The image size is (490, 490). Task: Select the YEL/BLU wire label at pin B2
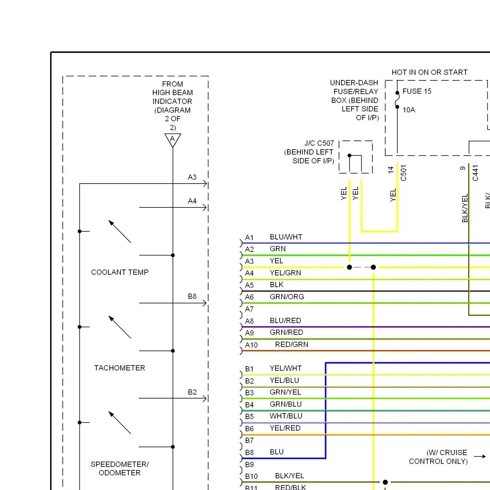(x=284, y=381)
